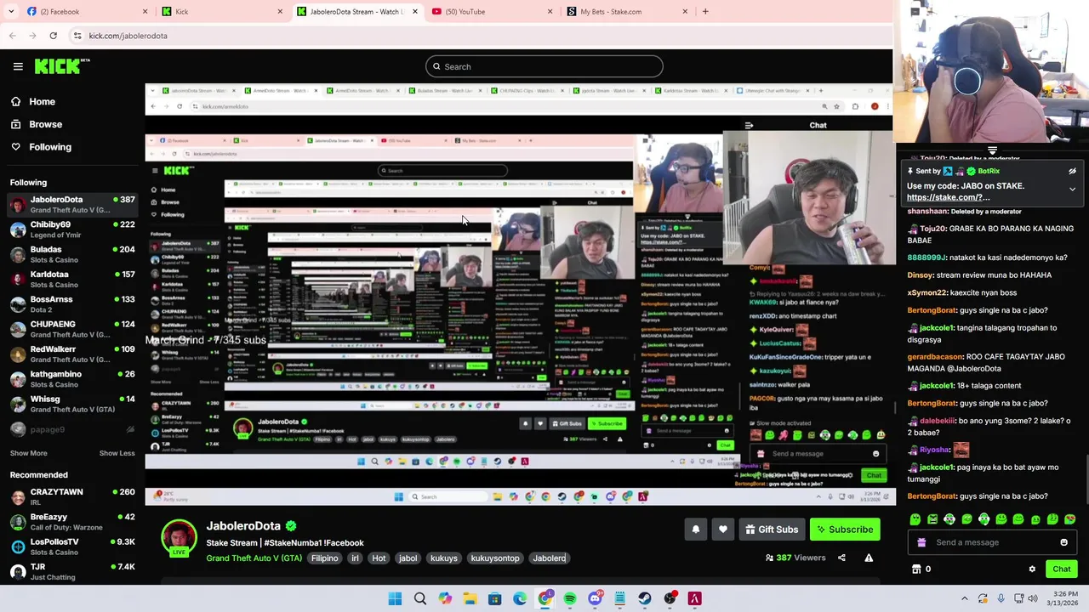
Task: Open Notepad from the taskbar
Action: pyautogui.click(x=620, y=598)
